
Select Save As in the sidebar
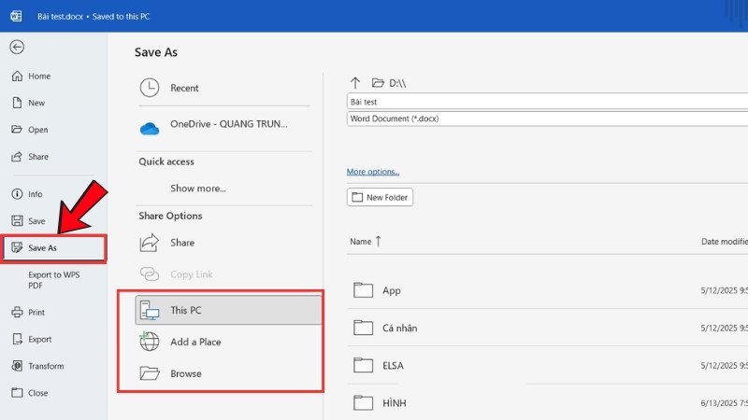point(53,248)
